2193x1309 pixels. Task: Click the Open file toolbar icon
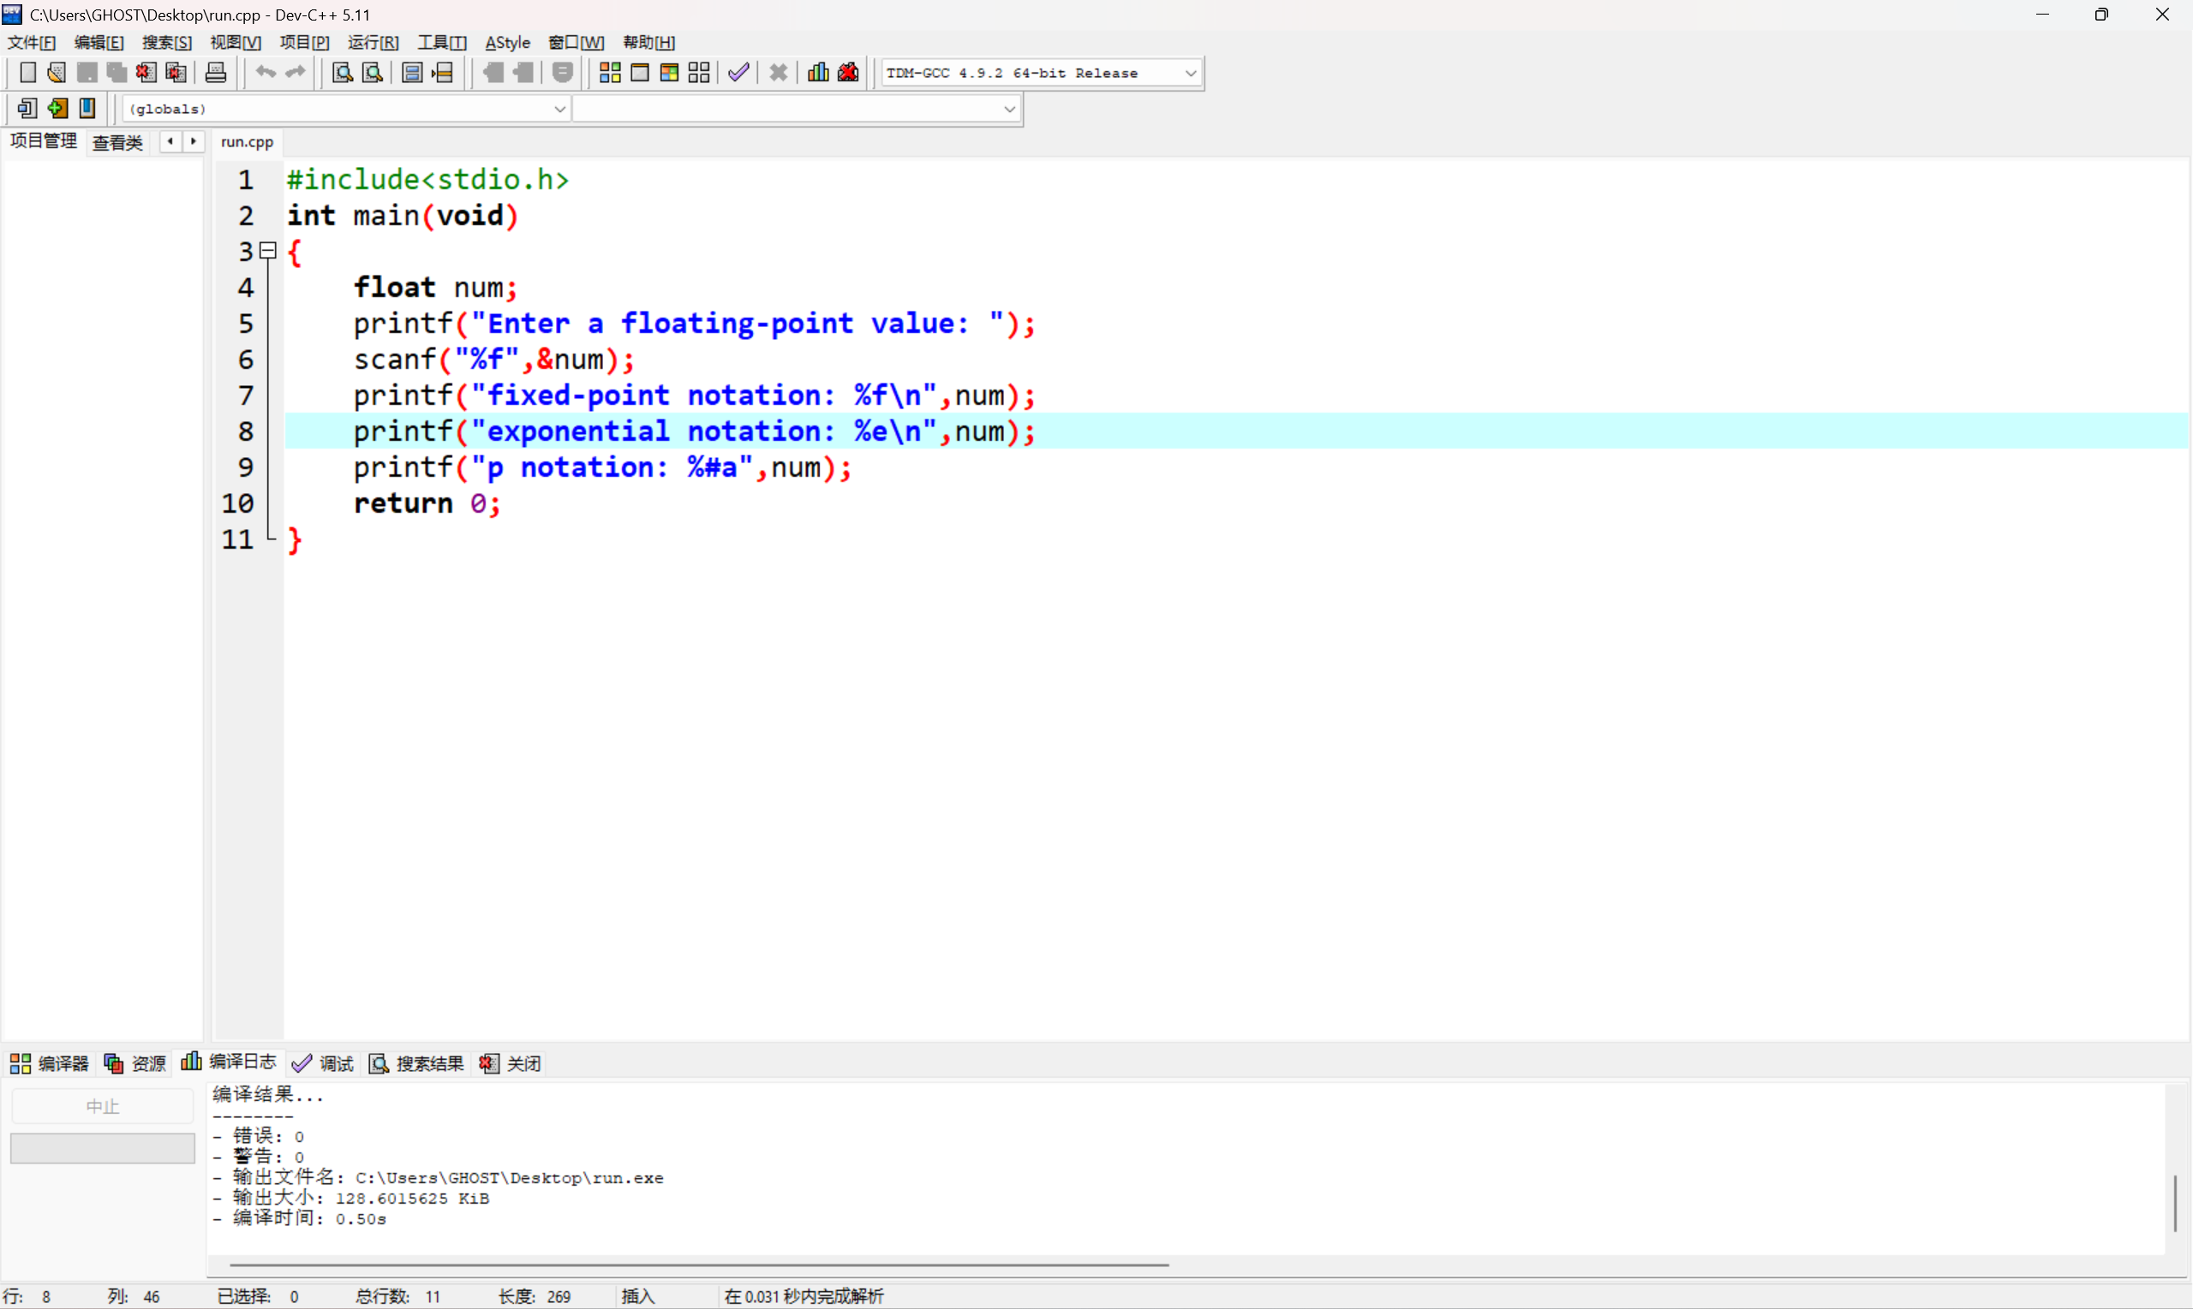coord(57,74)
